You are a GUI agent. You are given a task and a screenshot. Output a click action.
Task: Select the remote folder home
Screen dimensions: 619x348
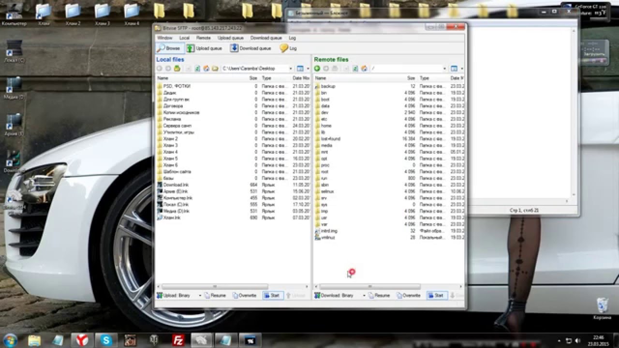(326, 126)
